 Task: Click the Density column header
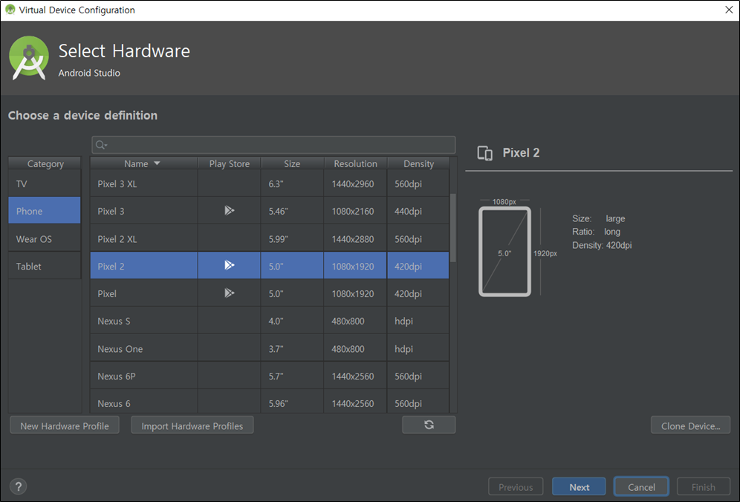click(418, 163)
